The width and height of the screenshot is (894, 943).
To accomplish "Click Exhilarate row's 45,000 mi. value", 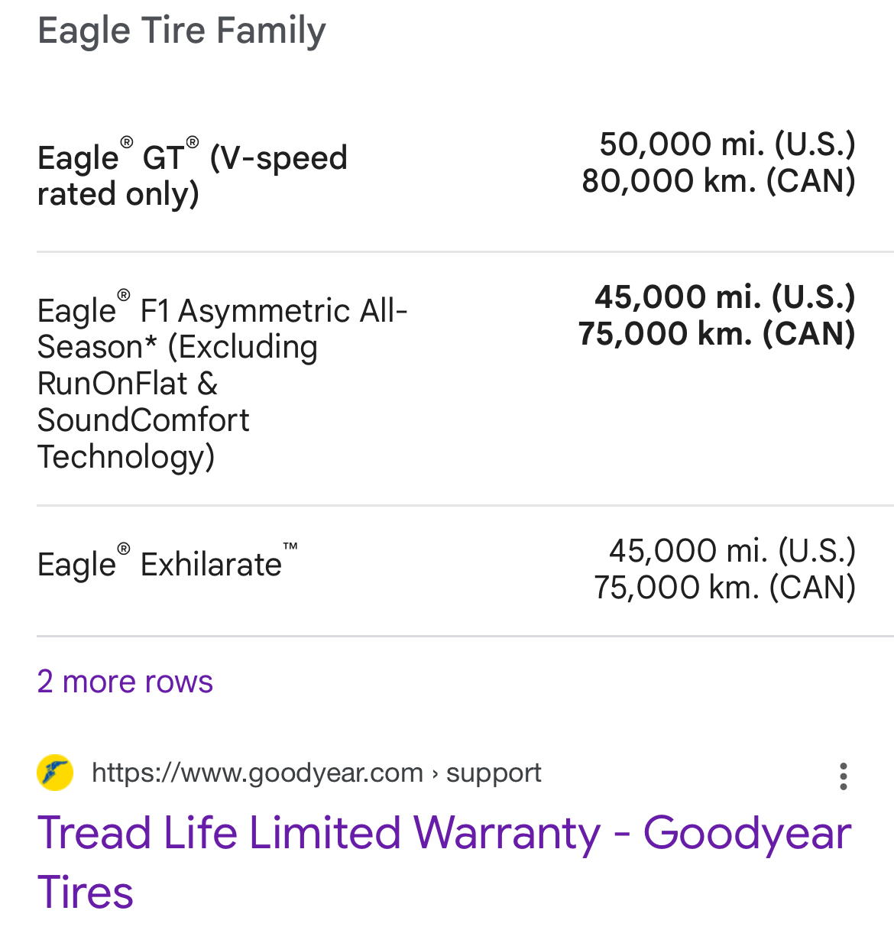I will pyautogui.click(x=731, y=550).
